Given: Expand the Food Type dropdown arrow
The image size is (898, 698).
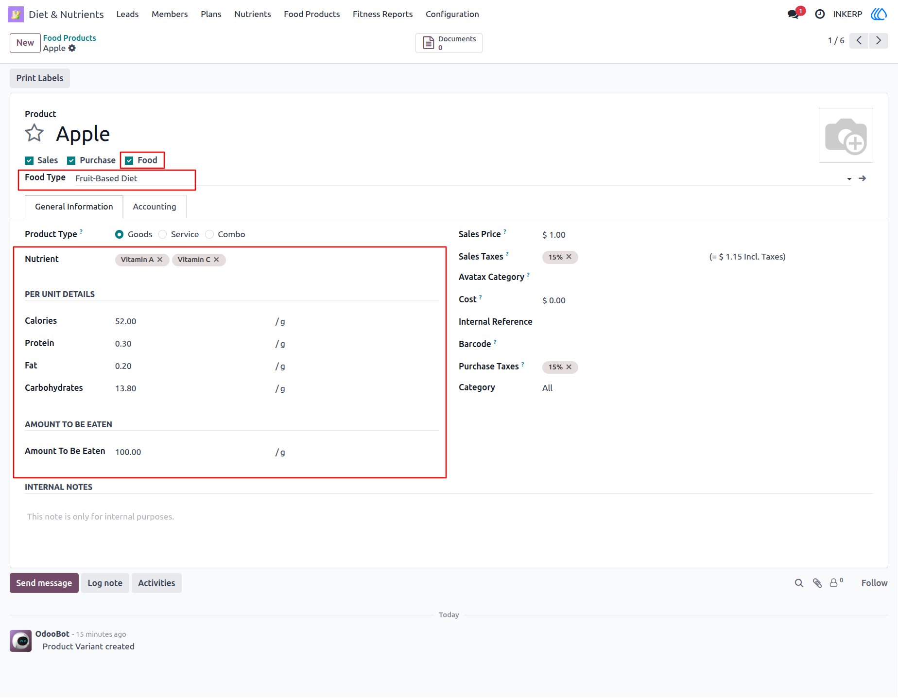Looking at the screenshot, I should [x=849, y=179].
